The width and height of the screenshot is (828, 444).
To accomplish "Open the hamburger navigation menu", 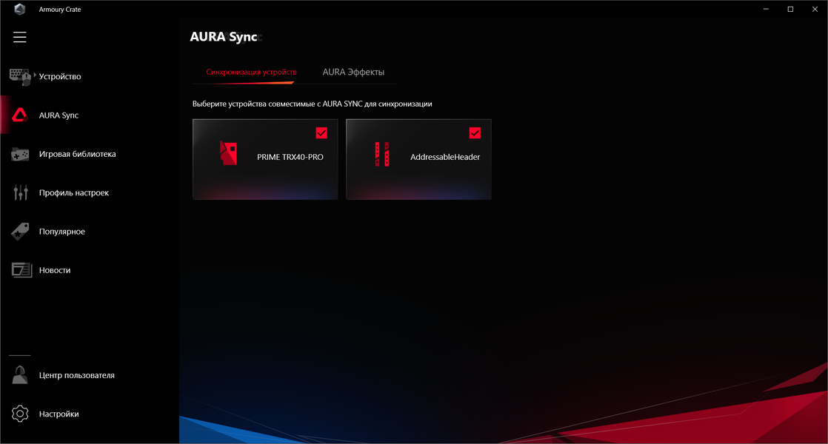I will pos(19,37).
